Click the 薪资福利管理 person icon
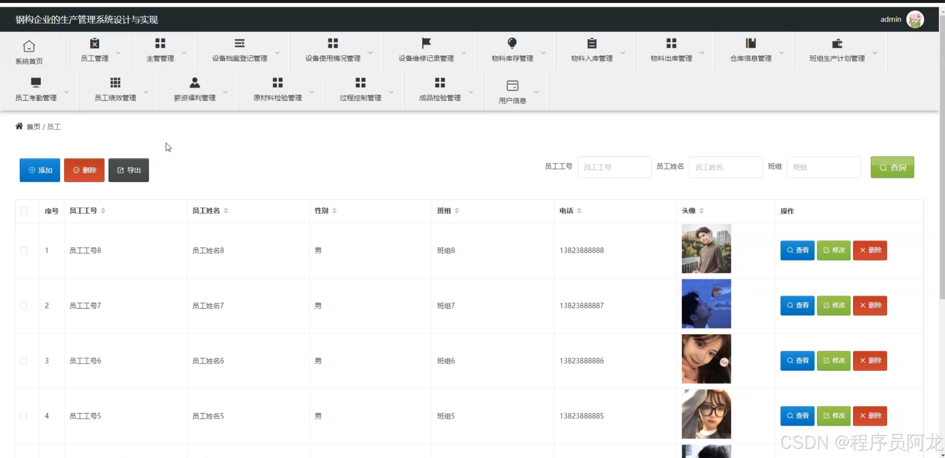Screen dimensions: 945x458 point(195,83)
